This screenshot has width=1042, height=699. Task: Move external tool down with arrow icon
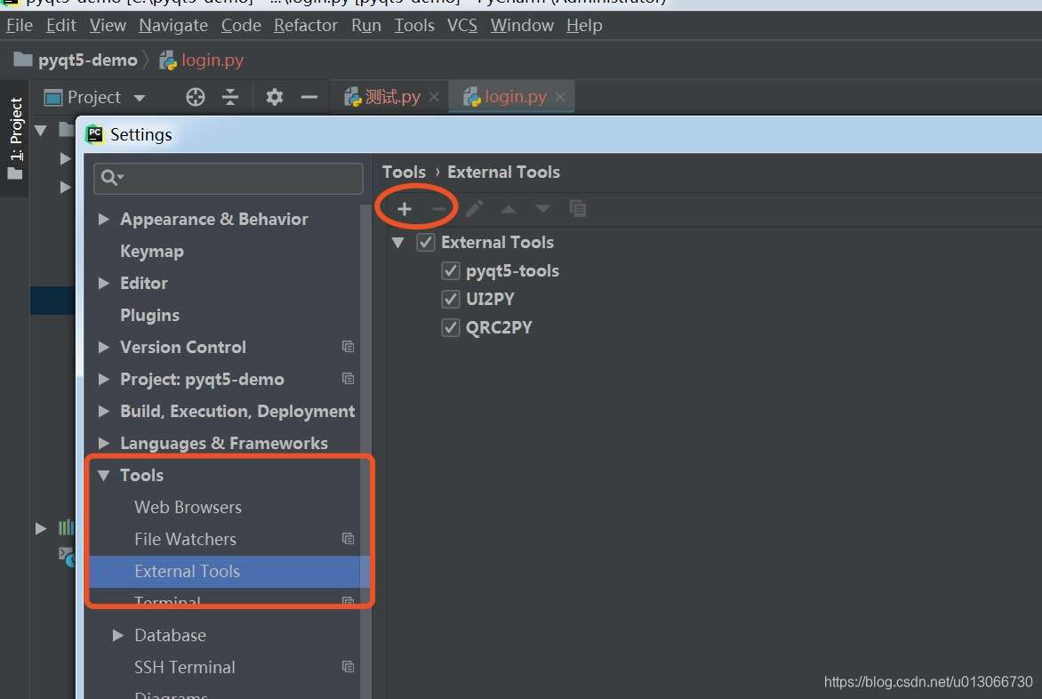(x=543, y=209)
